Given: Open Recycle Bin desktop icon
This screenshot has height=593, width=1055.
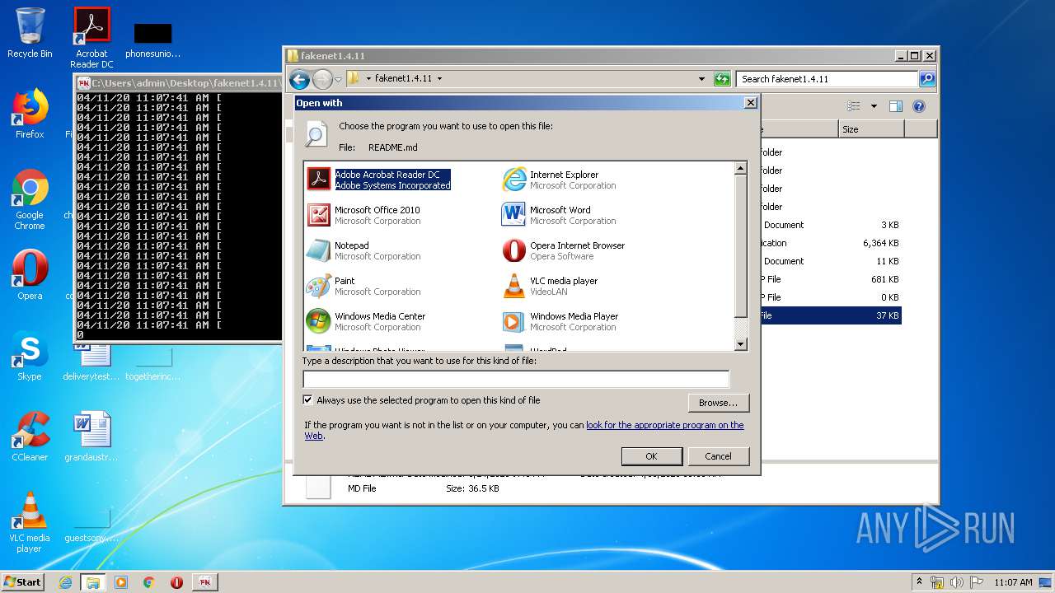Looking at the screenshot, I should pyautogui.click(x=30, y=33).
